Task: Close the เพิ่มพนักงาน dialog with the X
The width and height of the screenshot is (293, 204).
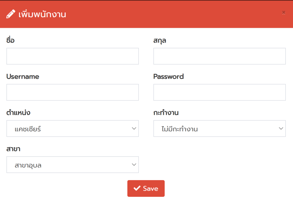Action: [284, 13]
